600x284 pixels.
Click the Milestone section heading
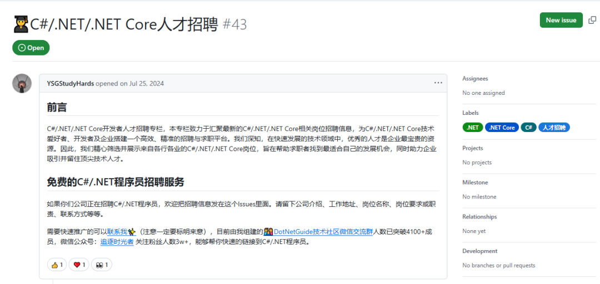tap(475, 182)
